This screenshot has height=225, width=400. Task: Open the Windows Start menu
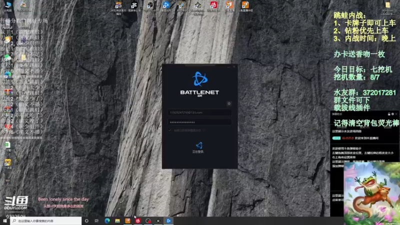(x=4, y=221)
